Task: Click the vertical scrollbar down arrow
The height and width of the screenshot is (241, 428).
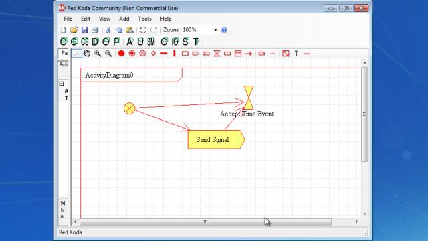Action: click(x=365, y=214)
